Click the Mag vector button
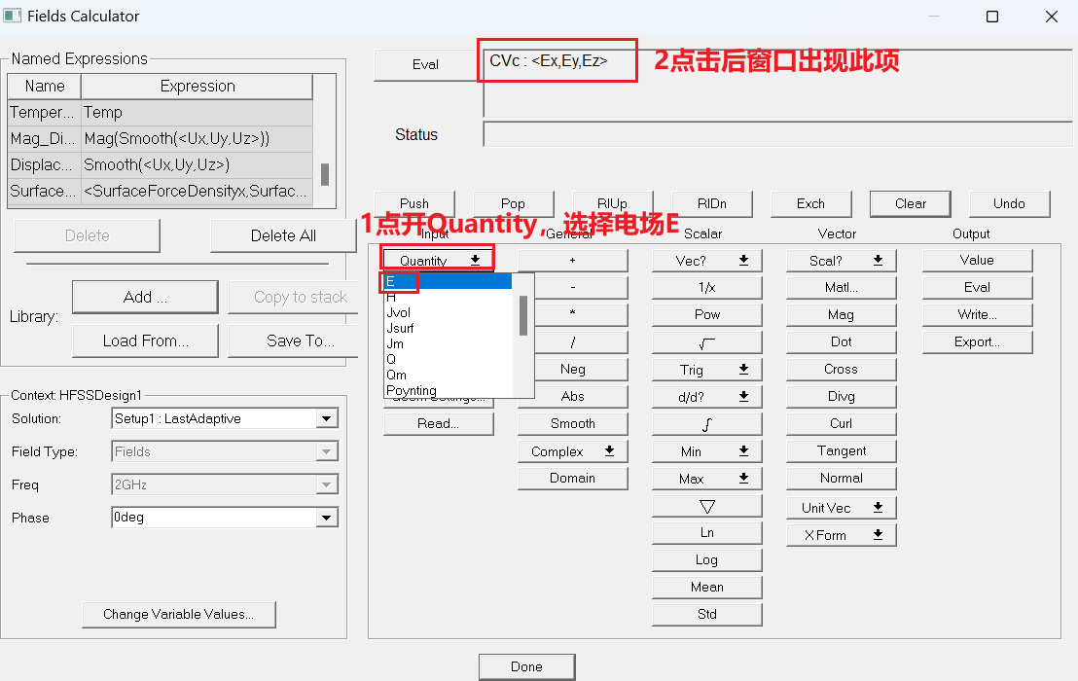The width and height of the screenshot is (1078, 681). pos(842,315)
